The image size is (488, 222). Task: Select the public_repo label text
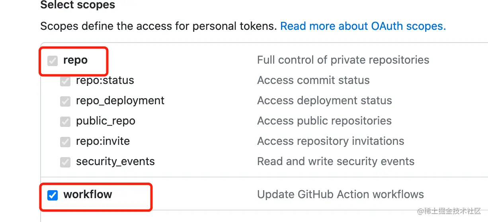point(105,121)
